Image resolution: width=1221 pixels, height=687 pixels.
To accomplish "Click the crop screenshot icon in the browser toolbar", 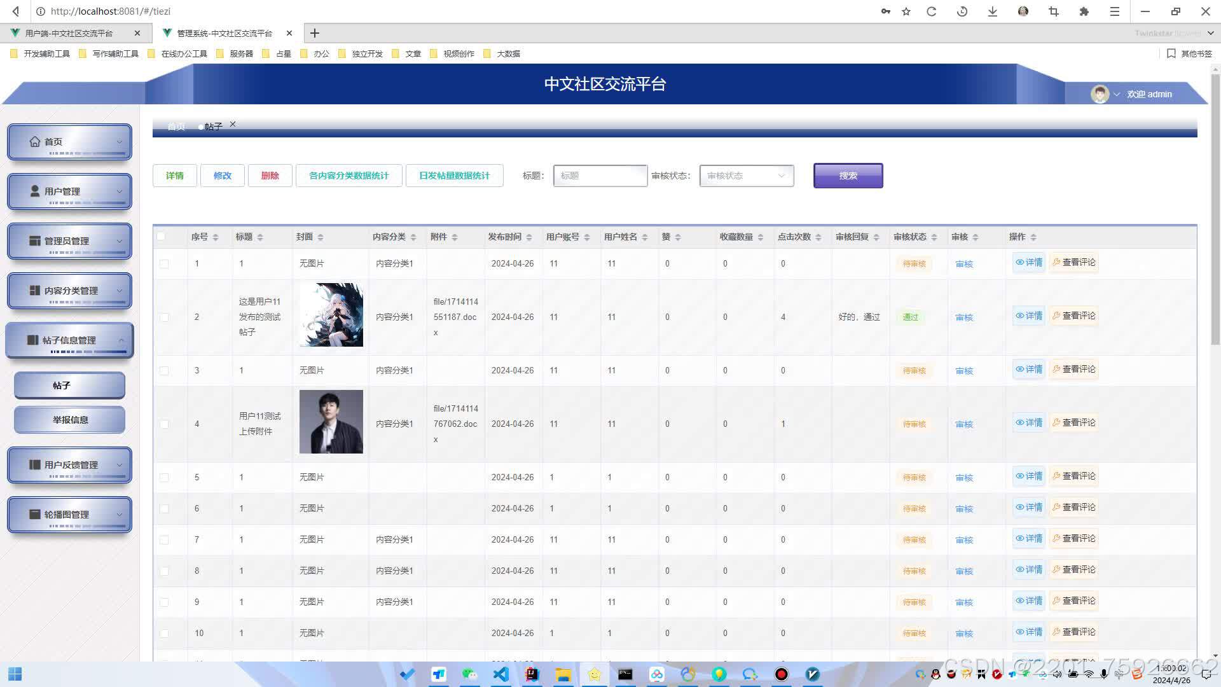I will click(1054, 11).
